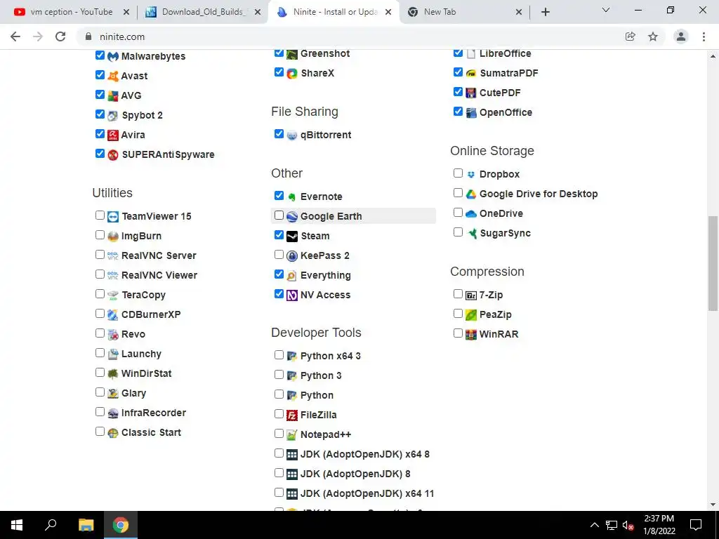Click the InfraRecorder label
This screenshot has height=539, width=719.
154,413
